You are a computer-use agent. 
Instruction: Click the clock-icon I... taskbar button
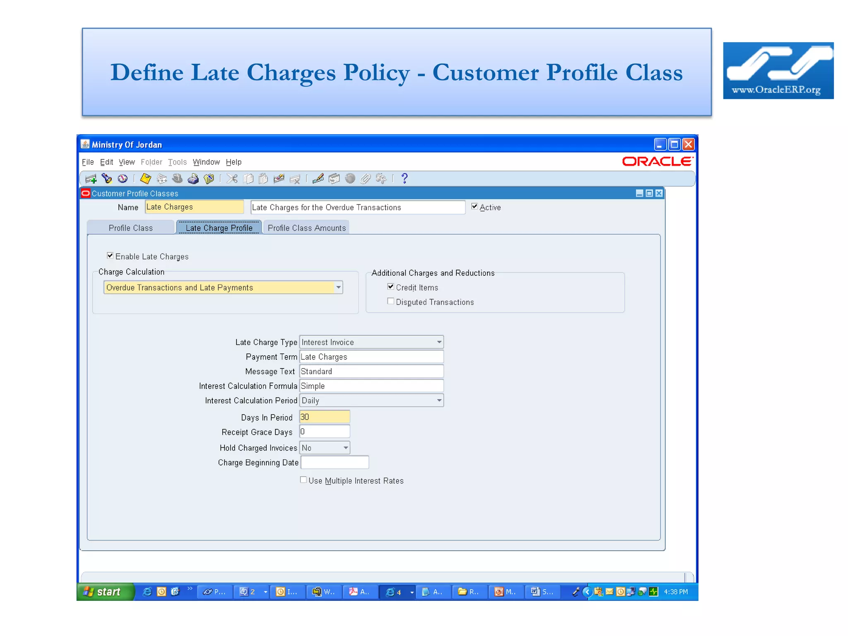[287, 592]
